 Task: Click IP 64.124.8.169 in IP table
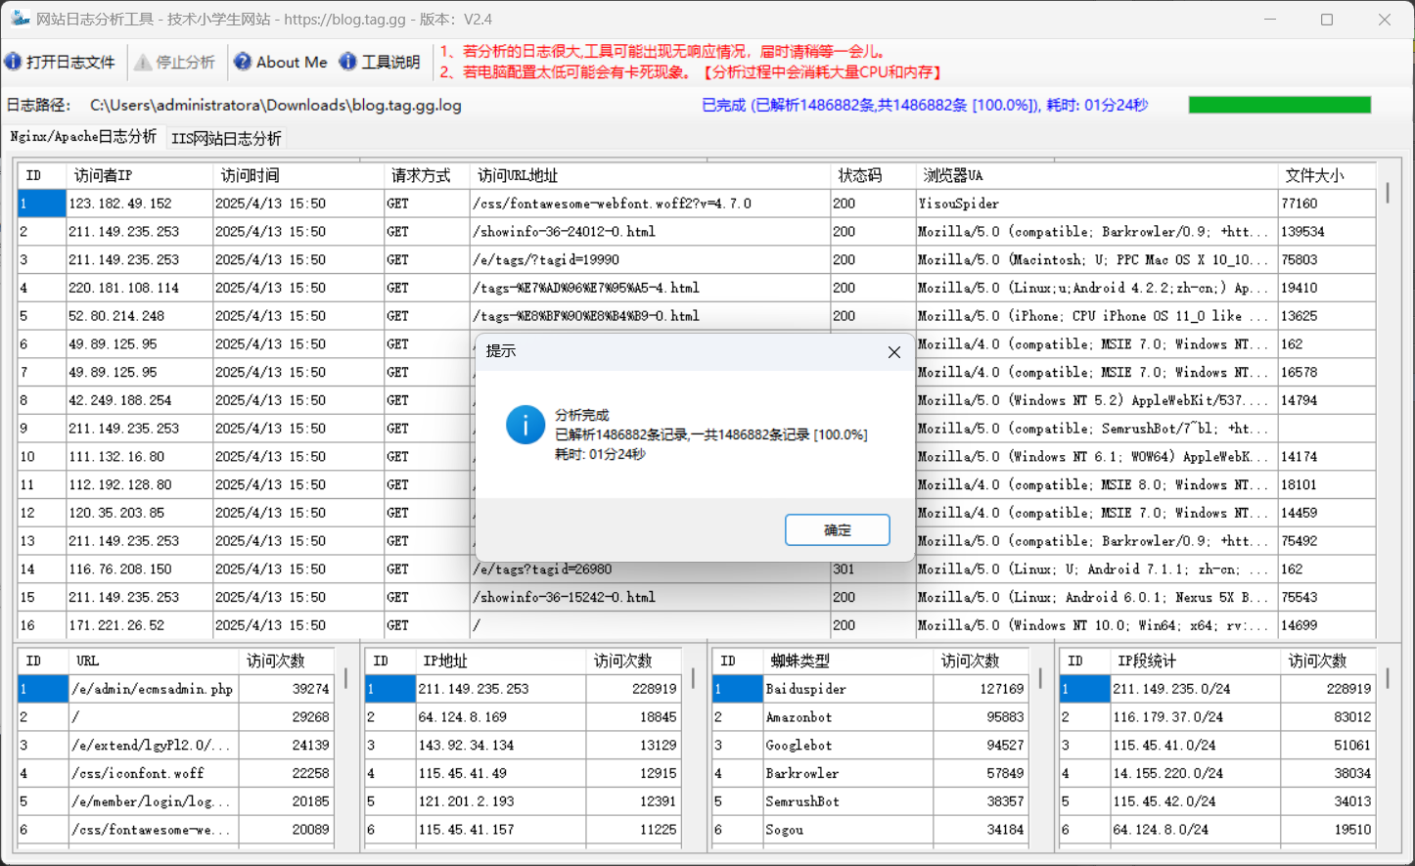(463, 717)
